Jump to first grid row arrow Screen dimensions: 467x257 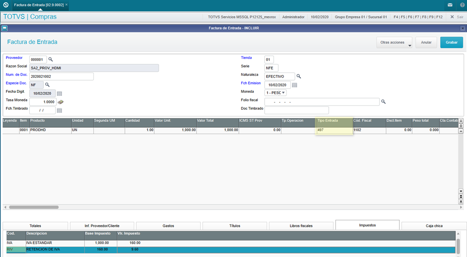tap(461, 121)
